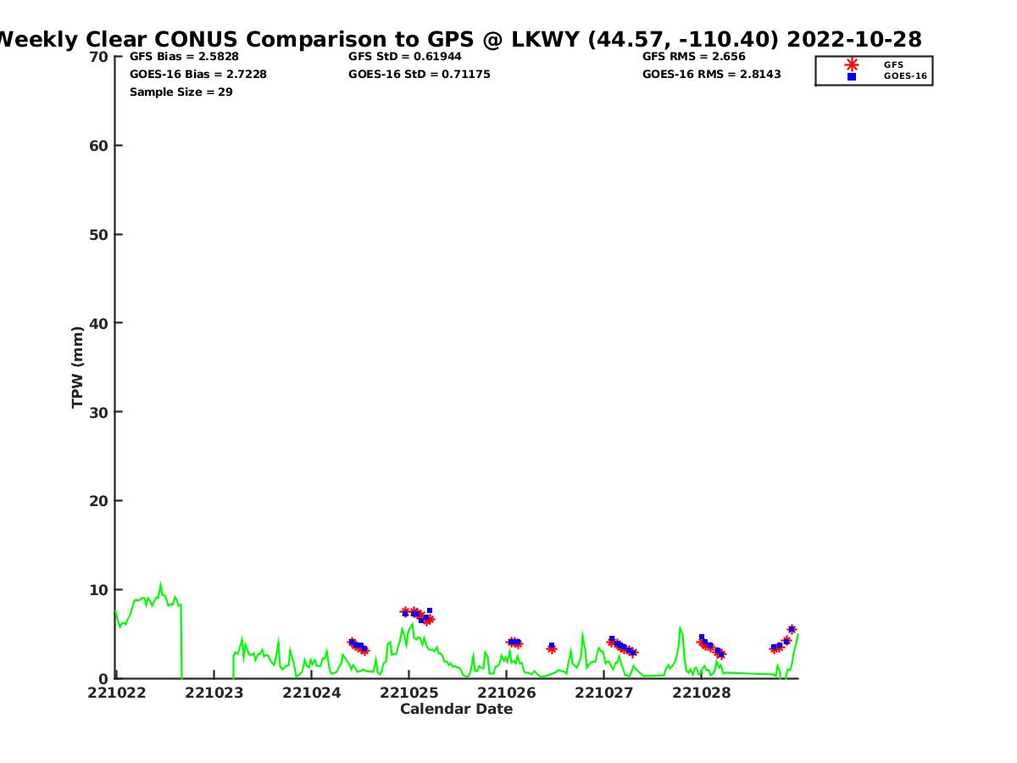Viewport: 1017px width, 763px height.
Task: Click the blue GOES-16 square in legend
Action: pos(852,76)
